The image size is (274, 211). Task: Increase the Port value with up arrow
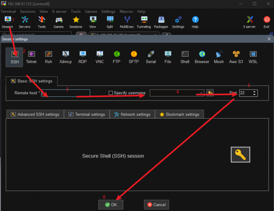254,92
